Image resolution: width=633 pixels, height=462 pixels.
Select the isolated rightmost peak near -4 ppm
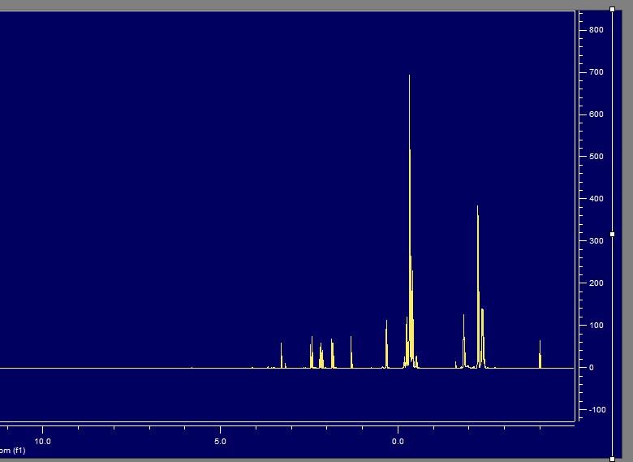540,354
